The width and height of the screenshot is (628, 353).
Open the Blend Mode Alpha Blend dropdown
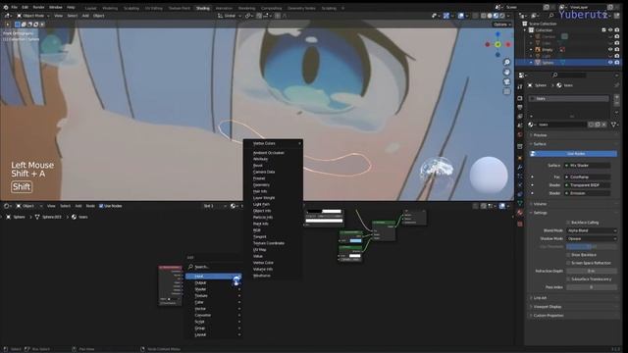click(x=592, y=230)
